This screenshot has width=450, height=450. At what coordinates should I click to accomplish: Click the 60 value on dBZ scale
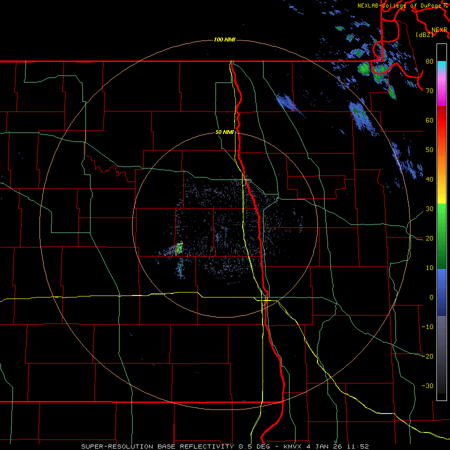tap(429, 120)
